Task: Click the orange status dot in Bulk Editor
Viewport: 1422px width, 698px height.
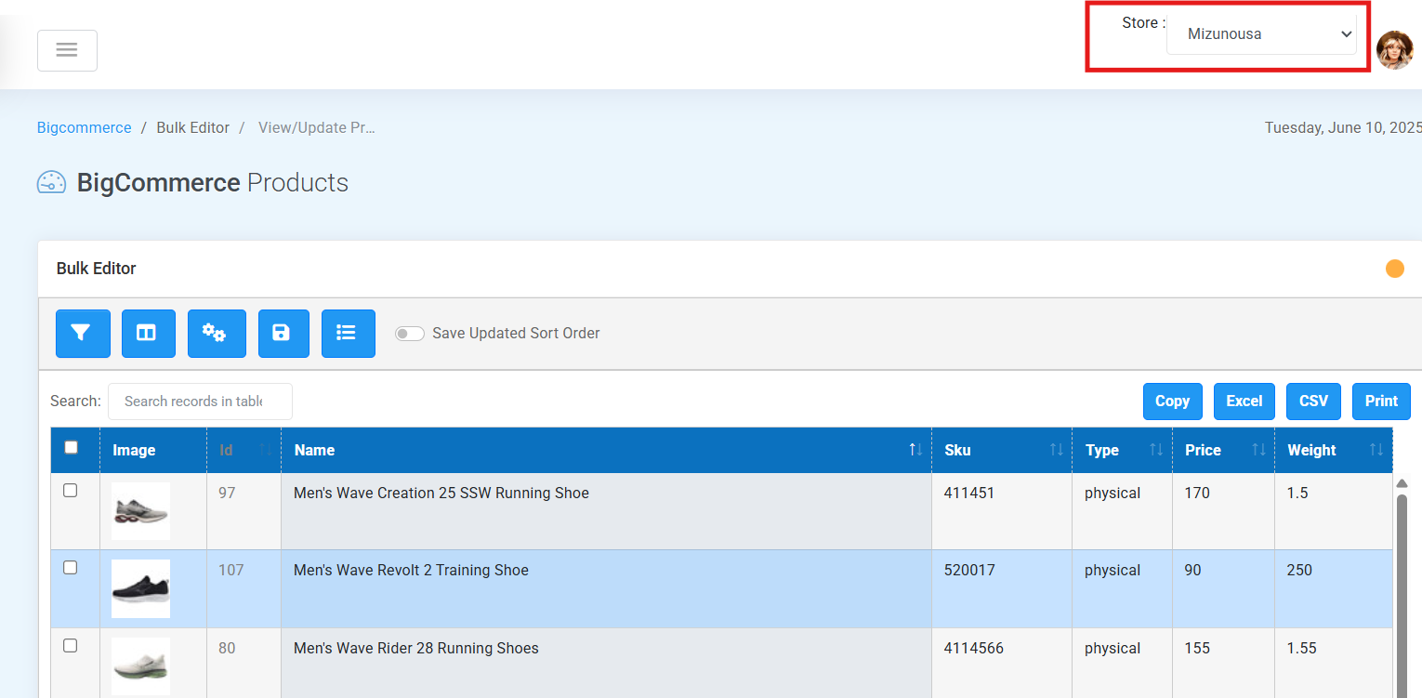Action: [x=1395, y=269]
